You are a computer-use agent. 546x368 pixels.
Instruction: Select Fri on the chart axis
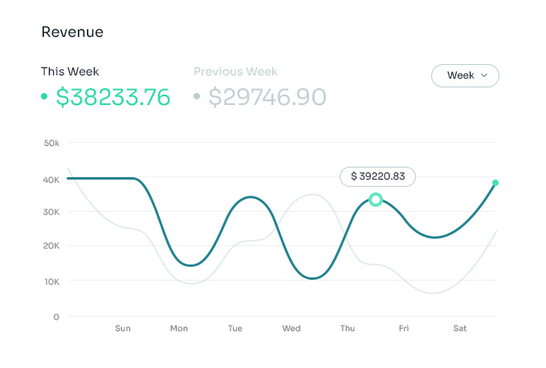click(404, 328)
